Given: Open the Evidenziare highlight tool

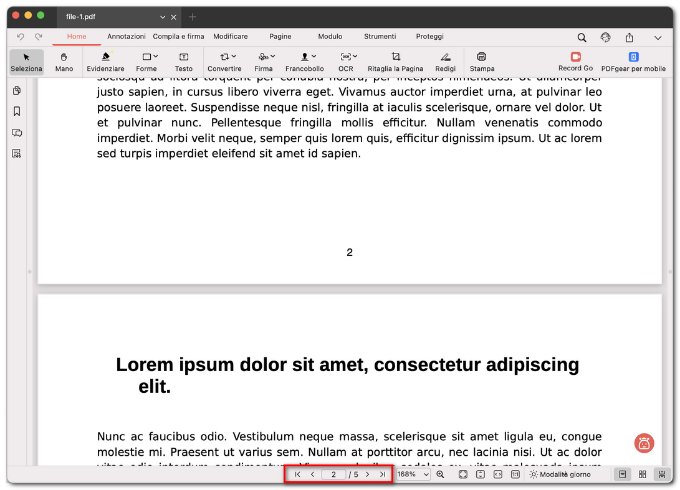Looking at the screenshot, I should pos(105,62).
